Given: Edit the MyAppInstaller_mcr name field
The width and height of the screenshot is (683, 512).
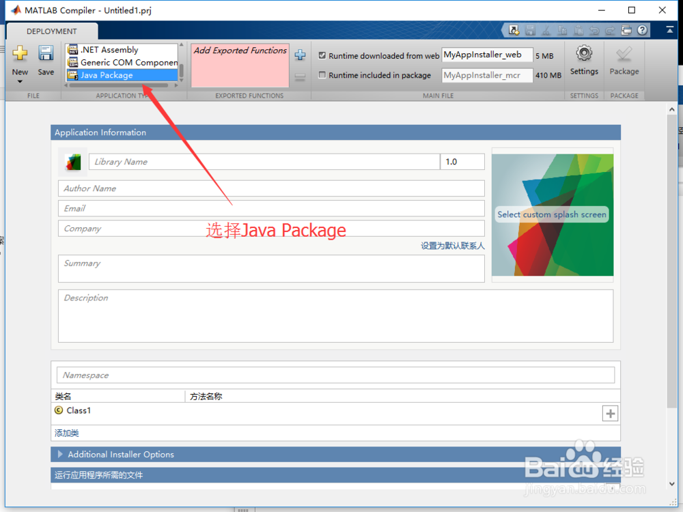Looking at the screenshot, I should click(x=487, y=75).
